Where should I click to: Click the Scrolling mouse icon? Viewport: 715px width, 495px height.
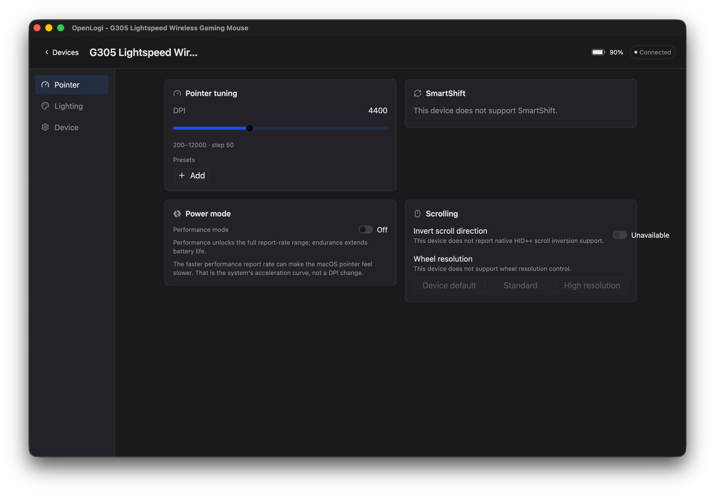click(x=418, y=214)
